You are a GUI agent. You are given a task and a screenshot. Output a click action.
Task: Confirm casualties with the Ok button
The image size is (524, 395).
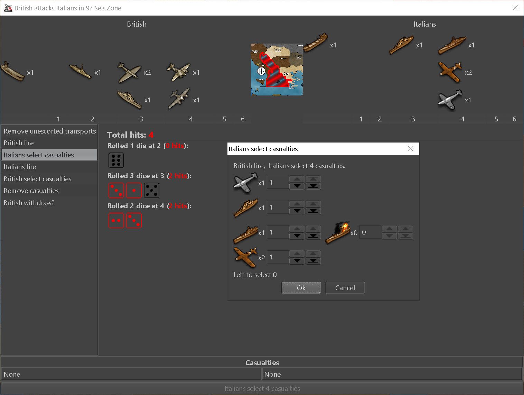(301, 288)
